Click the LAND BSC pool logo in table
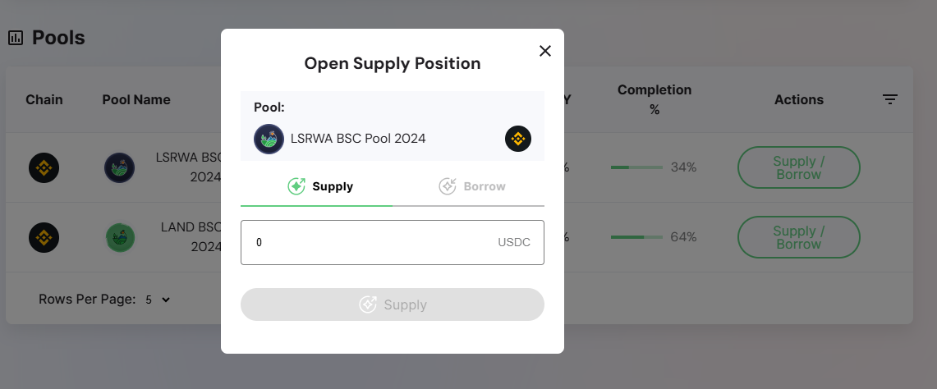Screen dimensions: 937x389 (x=120, y=238)
